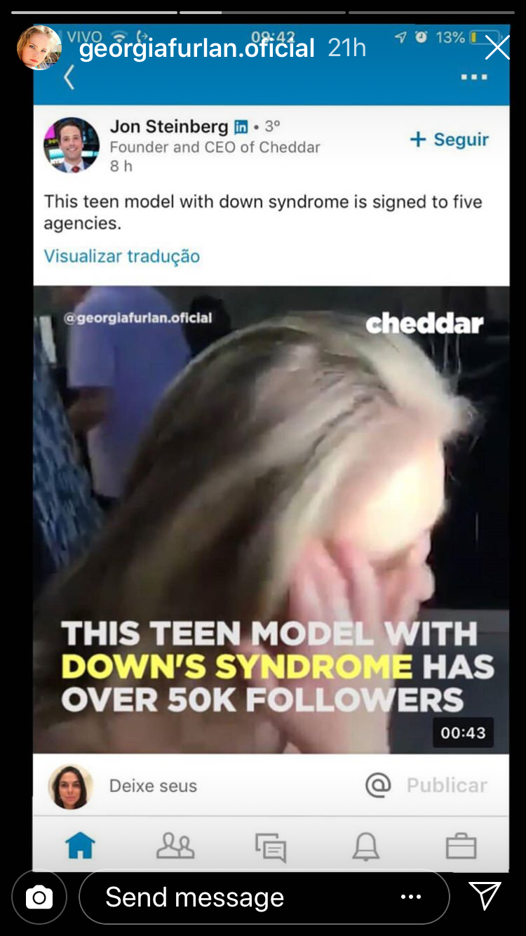This screenshot has width=526, height=936.
Task: Open the jobs briefcase icon
Action: click(x=461, y=847)
